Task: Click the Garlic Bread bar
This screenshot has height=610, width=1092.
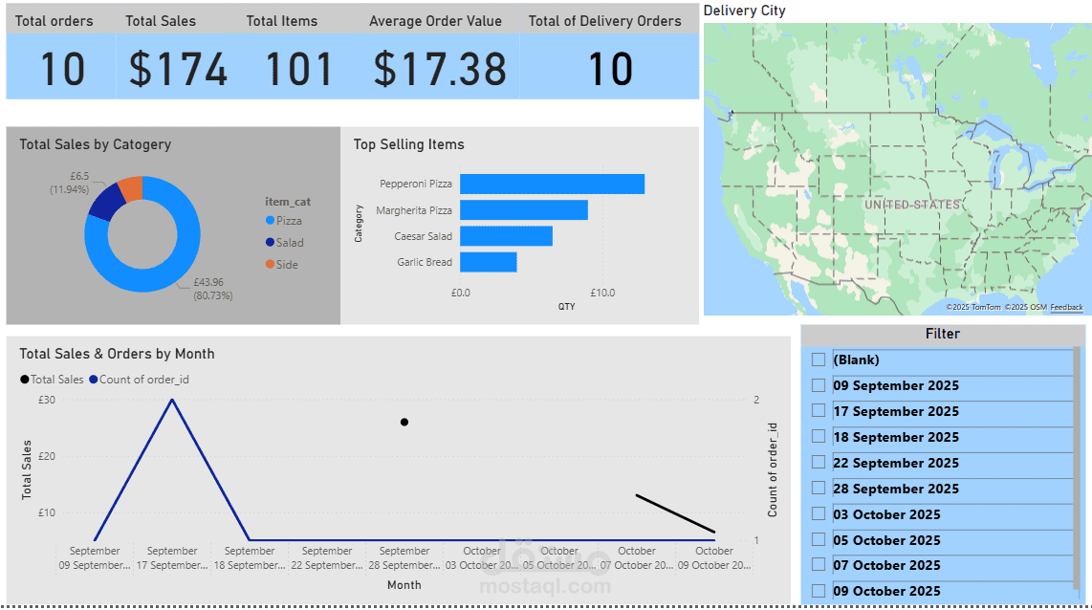Action: [x=488, y=261]
